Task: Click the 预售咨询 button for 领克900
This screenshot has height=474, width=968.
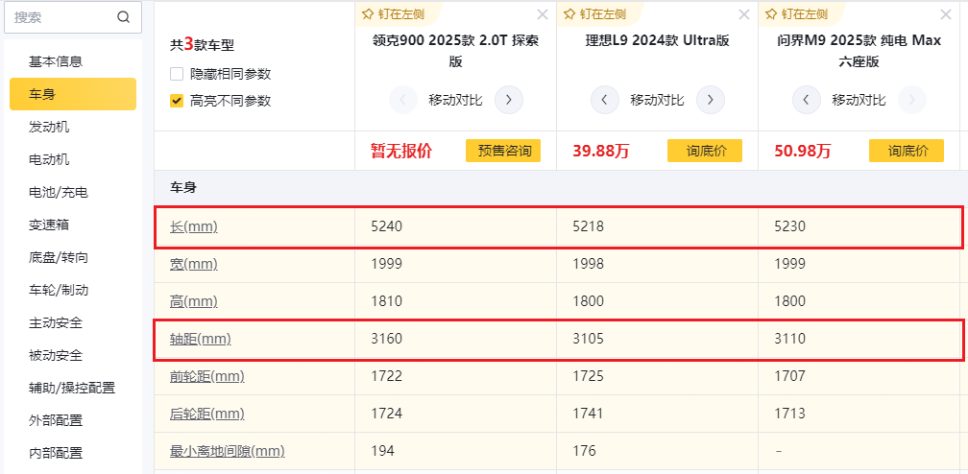Action: pyautogui.click(x=503, y=151)
